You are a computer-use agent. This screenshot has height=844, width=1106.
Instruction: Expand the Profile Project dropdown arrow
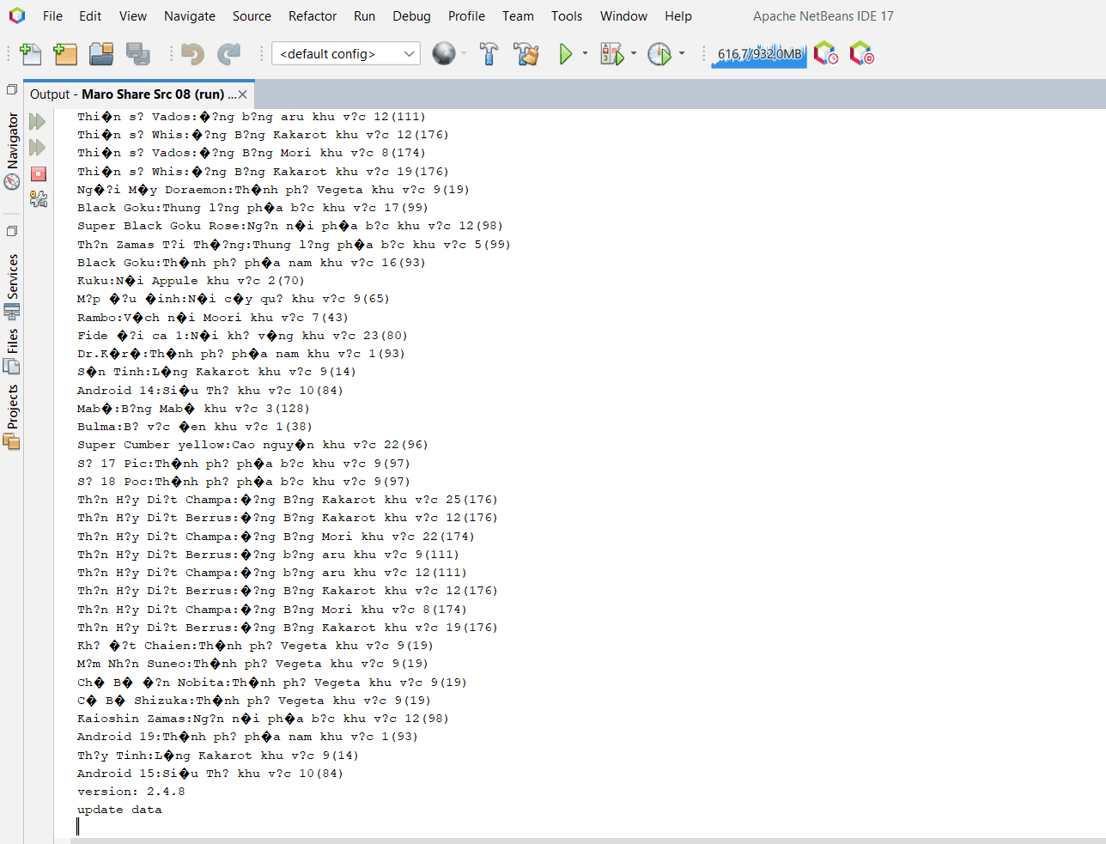(x=682, y=54)
